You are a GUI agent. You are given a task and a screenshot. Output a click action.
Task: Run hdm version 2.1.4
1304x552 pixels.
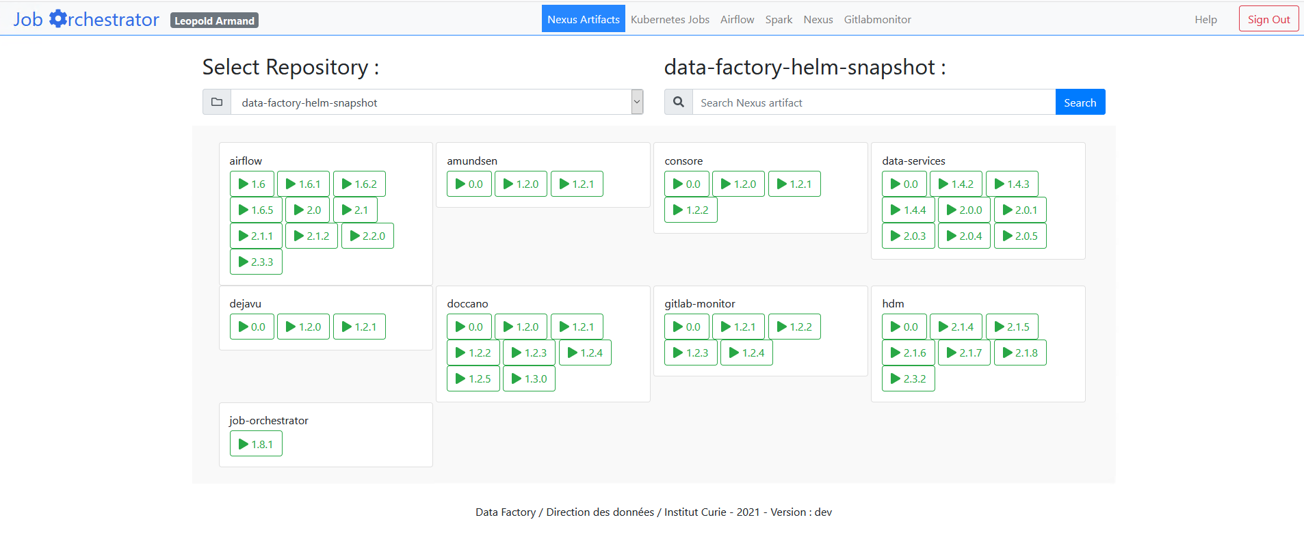[x=956, y=327]
